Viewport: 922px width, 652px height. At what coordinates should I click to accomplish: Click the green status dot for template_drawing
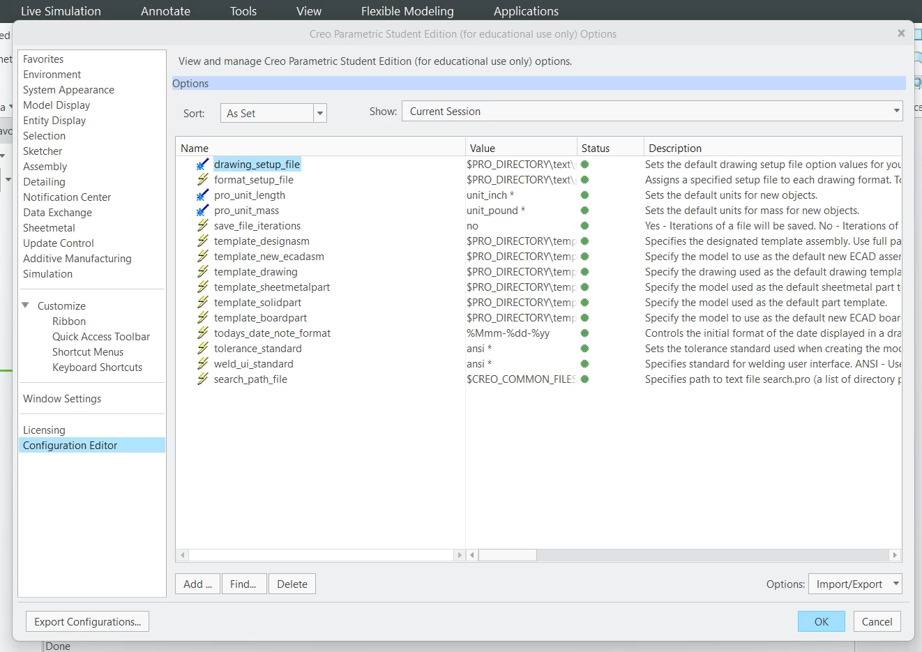coord(584,272)
